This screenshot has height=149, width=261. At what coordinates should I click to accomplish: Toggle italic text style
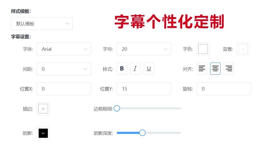[135, 68]
